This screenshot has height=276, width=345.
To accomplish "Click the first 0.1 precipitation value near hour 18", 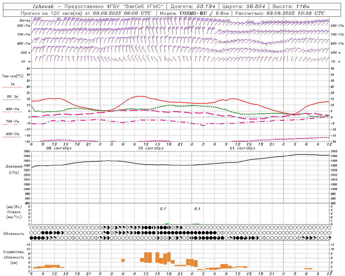I will 163,209.
